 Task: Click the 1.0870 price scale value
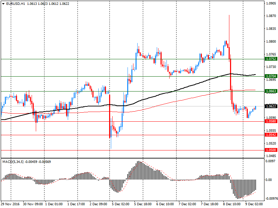coord(271,16)
